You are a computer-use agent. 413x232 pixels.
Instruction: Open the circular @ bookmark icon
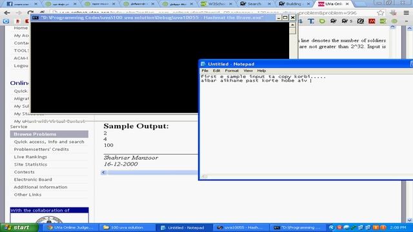(x=360, y=21)
